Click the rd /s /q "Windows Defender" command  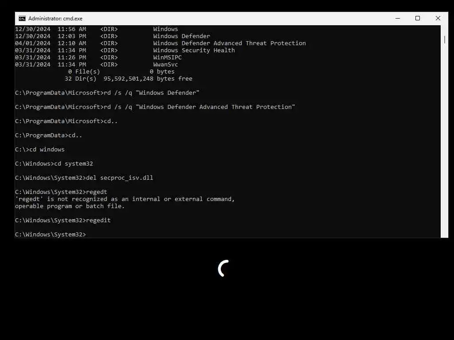click(107, 93)
